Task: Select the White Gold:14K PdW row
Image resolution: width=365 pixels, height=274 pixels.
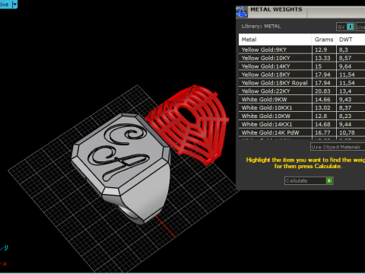Action: (302, 132)
